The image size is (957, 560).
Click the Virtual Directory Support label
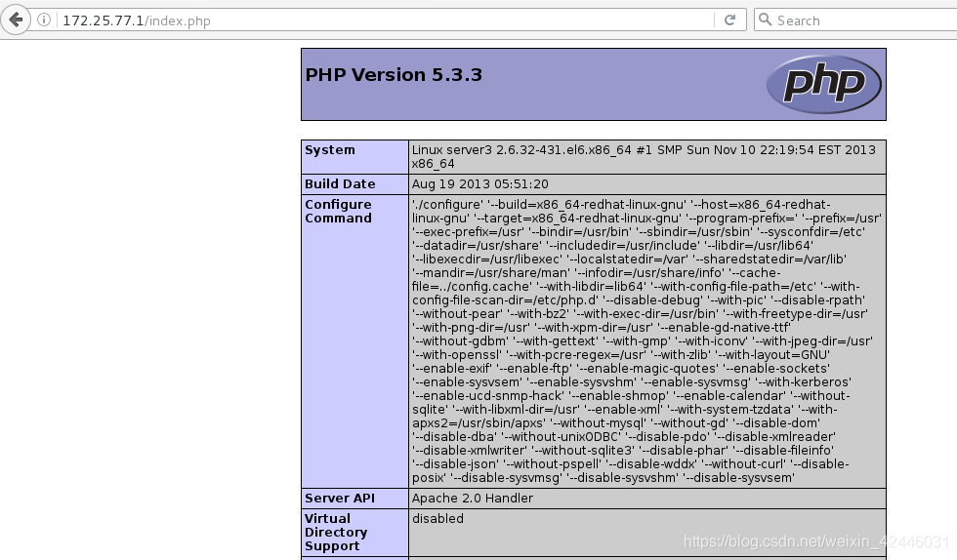pyautogui.click(x=336, y=532)
